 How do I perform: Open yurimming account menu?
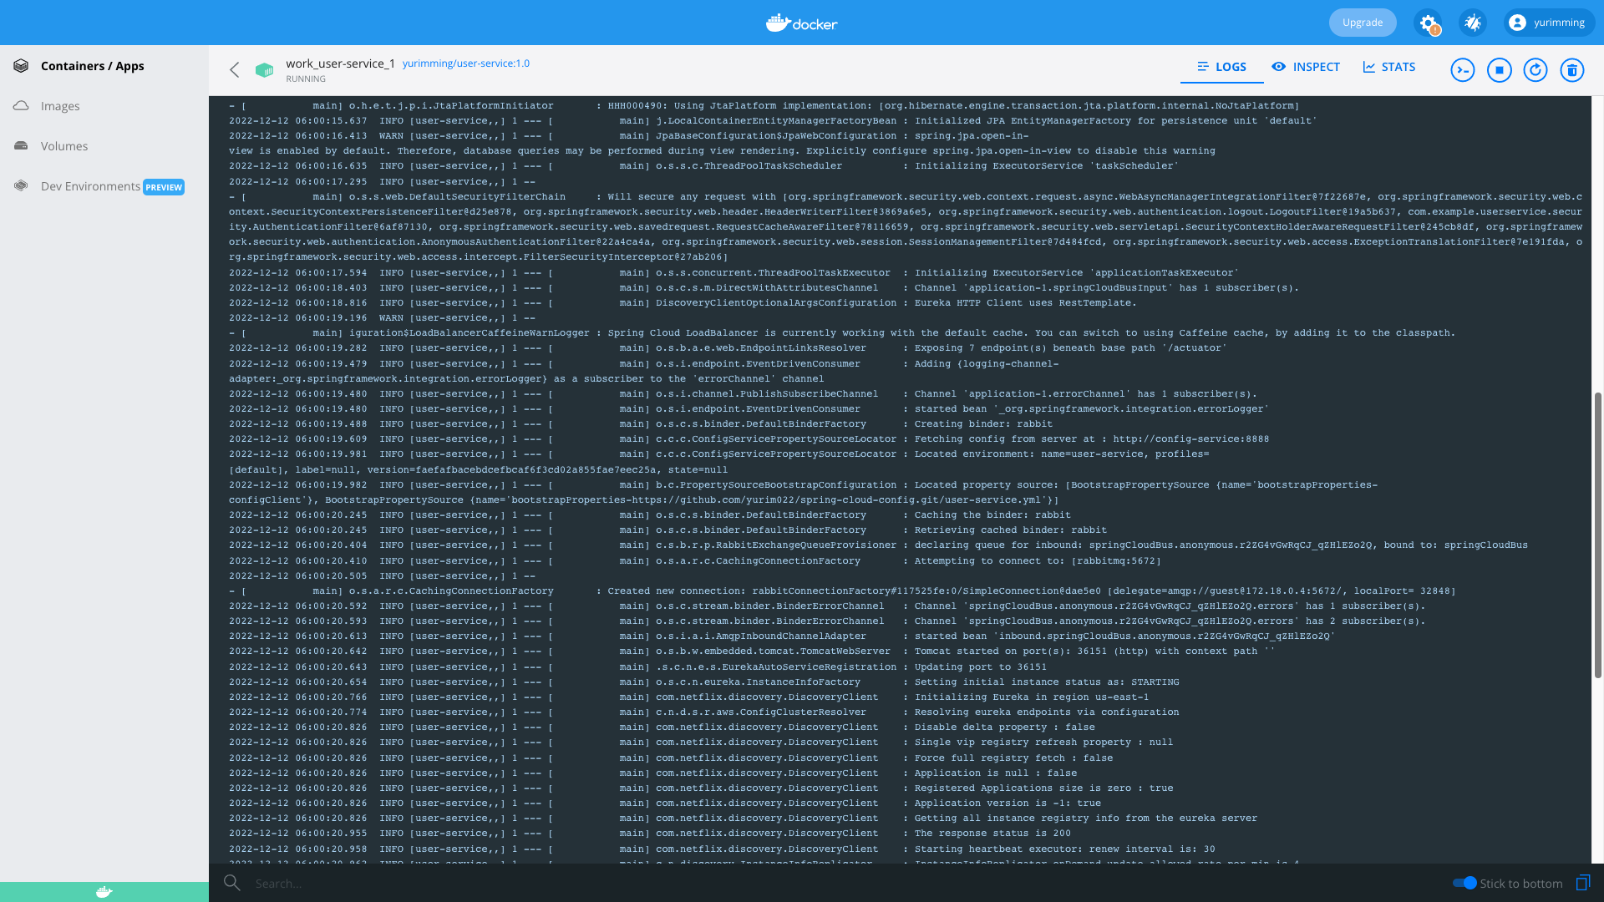click(x=1548, y=23)
